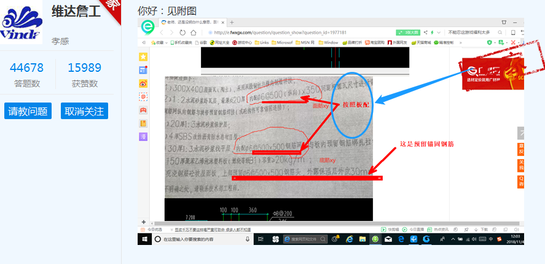This screenshot has height=264, width=545.
Task: Click the browser refresh icon
Action: click(182, 33)
